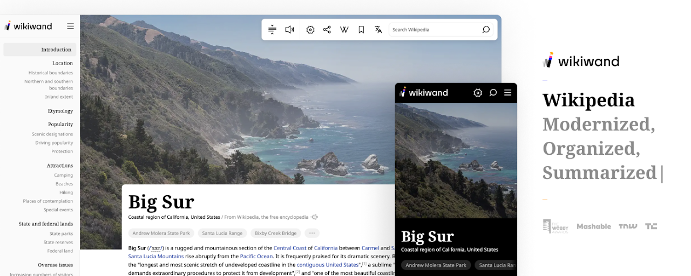Go to the Overuse issues section
The image size is (691, 276).
pos(56,265)
